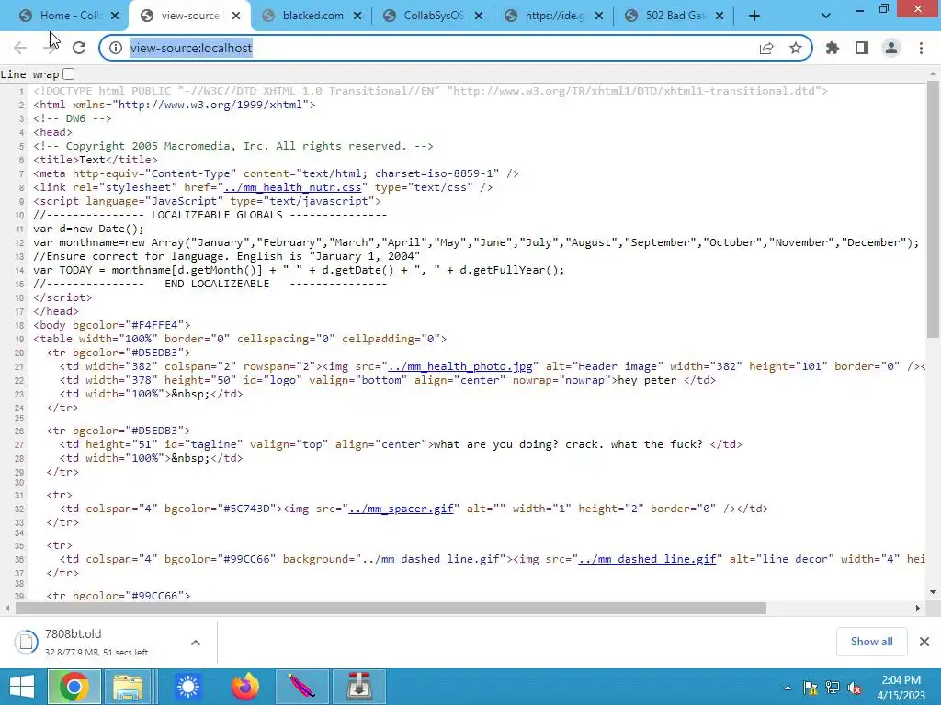Click the Copyright 2005 Macromedia comment

232,146
